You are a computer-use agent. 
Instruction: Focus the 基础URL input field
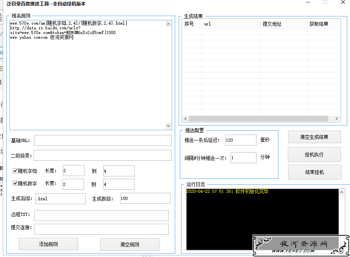103,140
